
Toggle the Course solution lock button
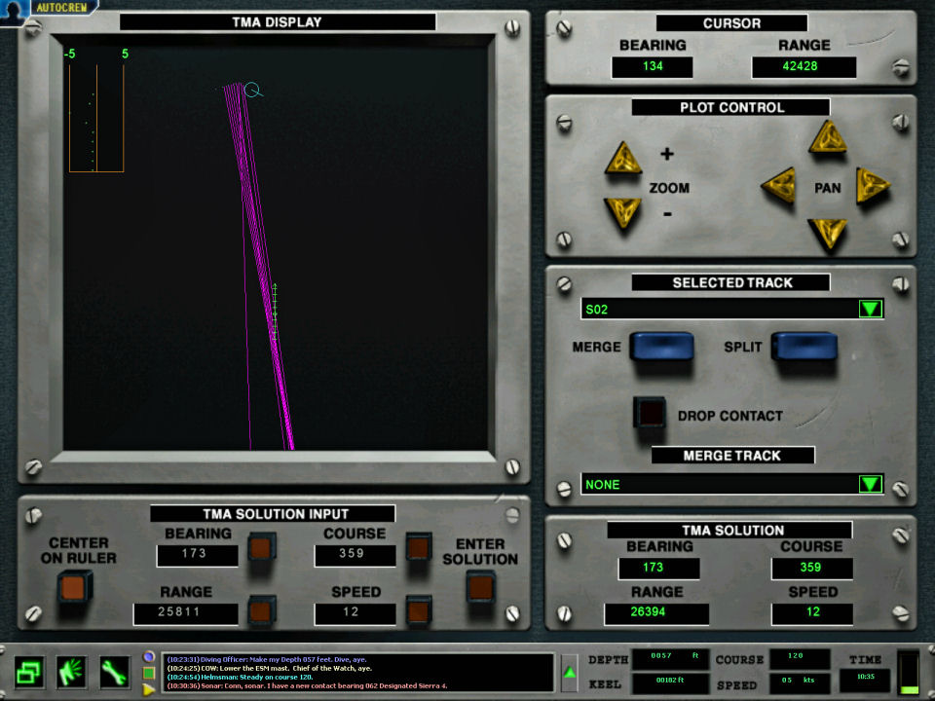coord(419,547)
